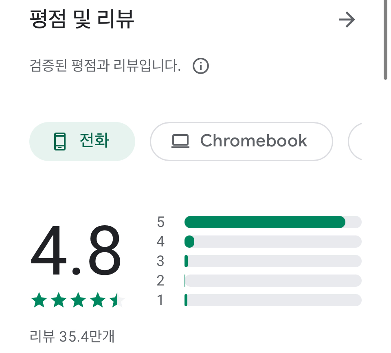Viewport: 391px width, 353px height.
Task: Tap the half-filled fifth star
Action: point(117,300)
